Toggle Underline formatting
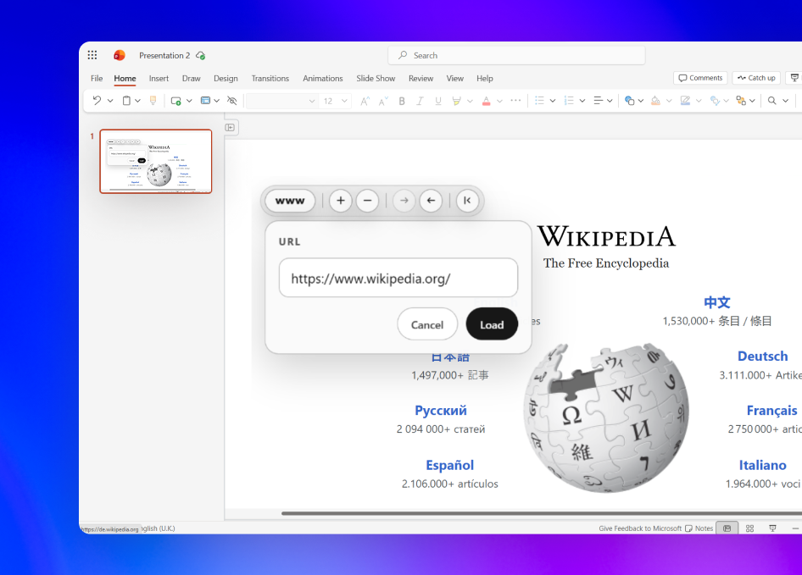 click(438, 101)
